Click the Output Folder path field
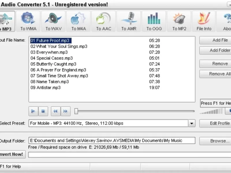This screenshot has width=231, height=173. [112, 141]
